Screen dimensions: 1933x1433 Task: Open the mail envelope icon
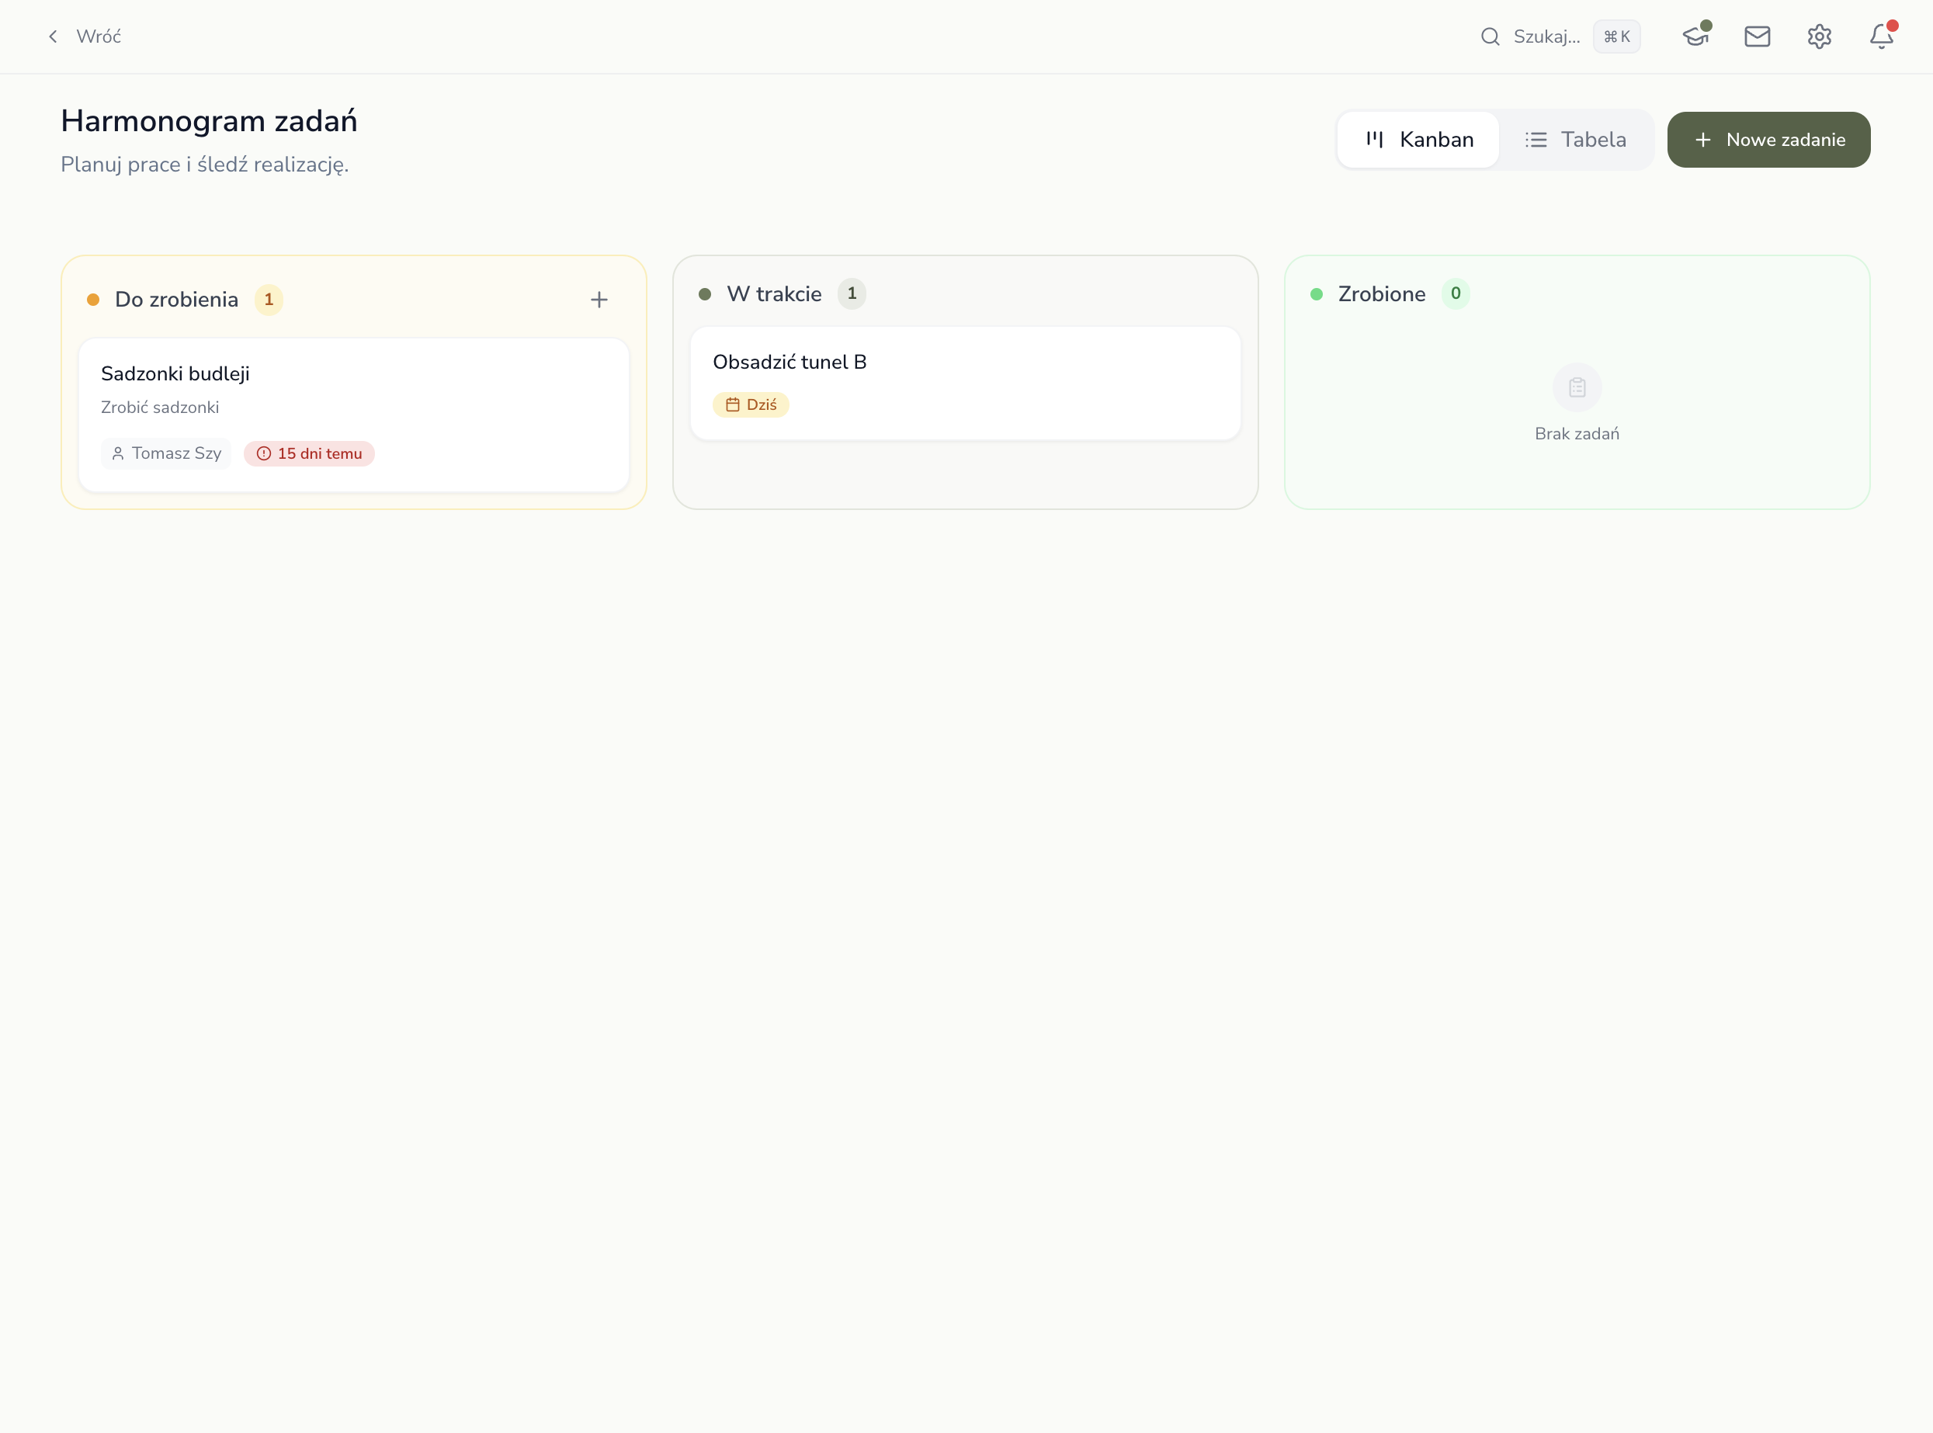[1757, 36]
